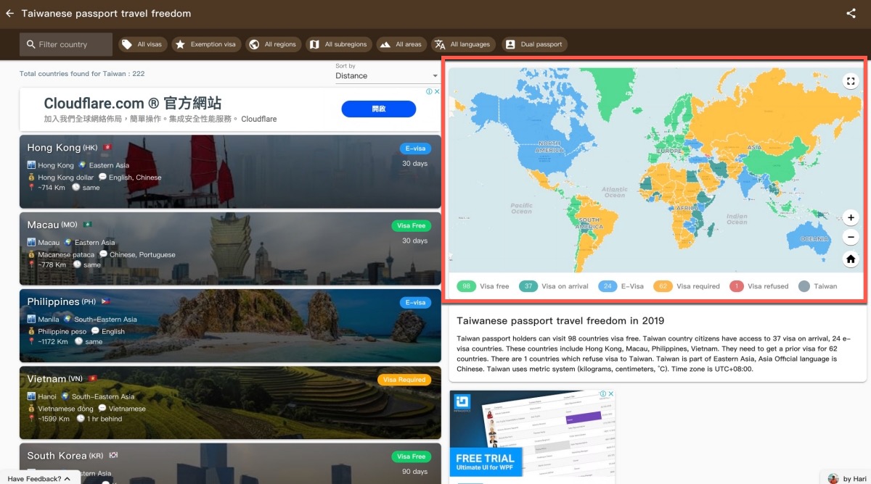Open the All visas filter chip
Viewport: 871px width, 484px height.
click(142, 44)
